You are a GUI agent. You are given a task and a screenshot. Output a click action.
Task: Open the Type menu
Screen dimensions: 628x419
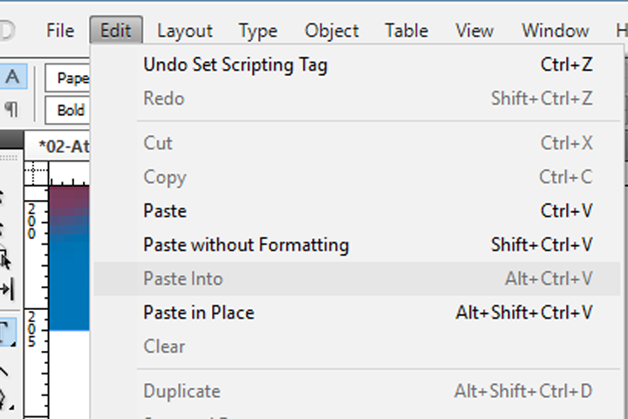point(258,31)
